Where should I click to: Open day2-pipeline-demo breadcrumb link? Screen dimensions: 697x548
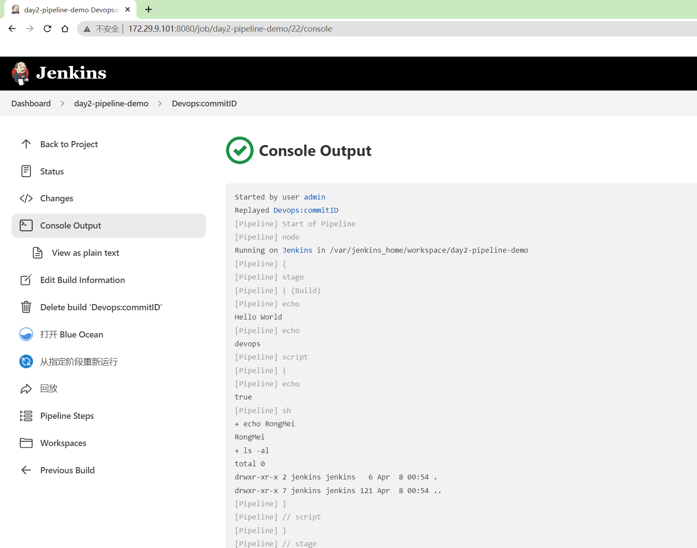point(111,103)
